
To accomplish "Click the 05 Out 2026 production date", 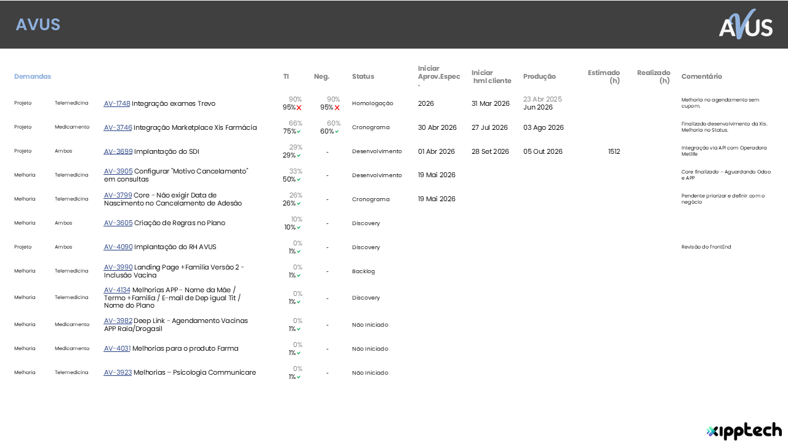I will click(543, 151).
